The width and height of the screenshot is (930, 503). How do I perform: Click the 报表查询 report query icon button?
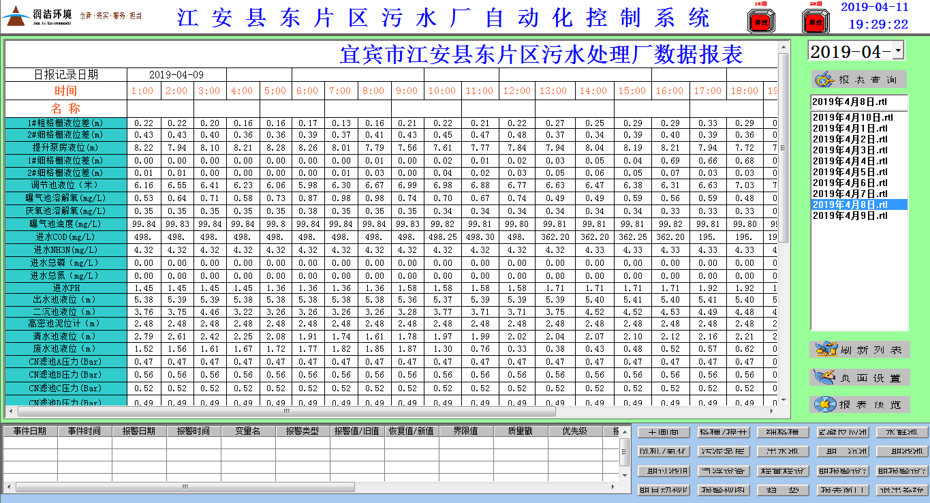click(x=858, y=80)
